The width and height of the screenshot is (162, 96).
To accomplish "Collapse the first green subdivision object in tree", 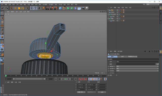I will pyautogui.click(x=108, y=14).
